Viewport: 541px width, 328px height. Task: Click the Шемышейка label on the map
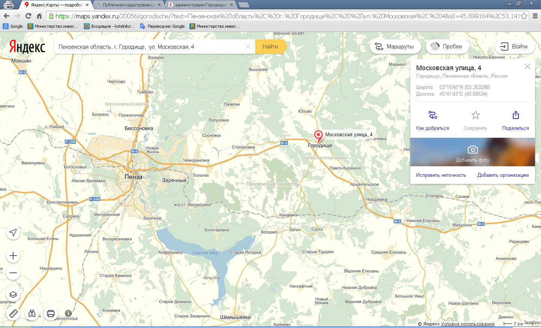(236, 317)
